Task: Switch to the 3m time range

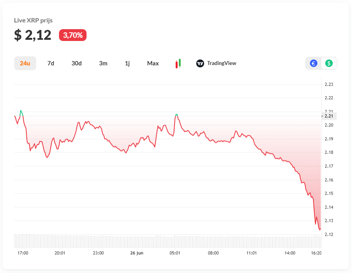Action: tap(103, 63)
